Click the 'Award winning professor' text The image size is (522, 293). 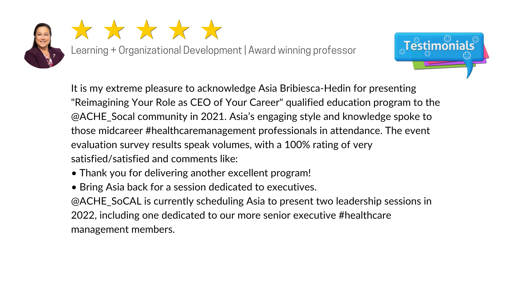pos(302,50)
